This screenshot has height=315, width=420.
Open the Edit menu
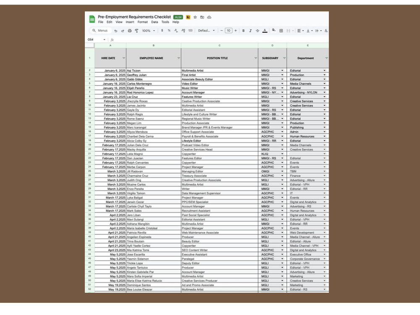pyautogui.click(x=109, y=22)
